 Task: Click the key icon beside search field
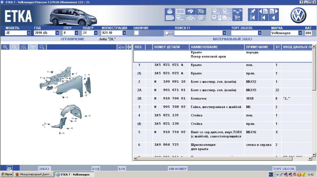point(169,33)
